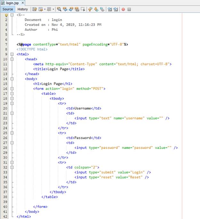
Task: Stop macro recording with square icon
Action: (129, 9)
